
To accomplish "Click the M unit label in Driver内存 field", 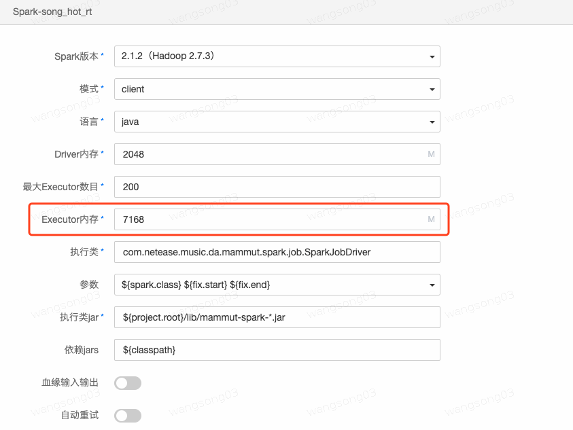I will pyautogui.click(x=430, y=154).
